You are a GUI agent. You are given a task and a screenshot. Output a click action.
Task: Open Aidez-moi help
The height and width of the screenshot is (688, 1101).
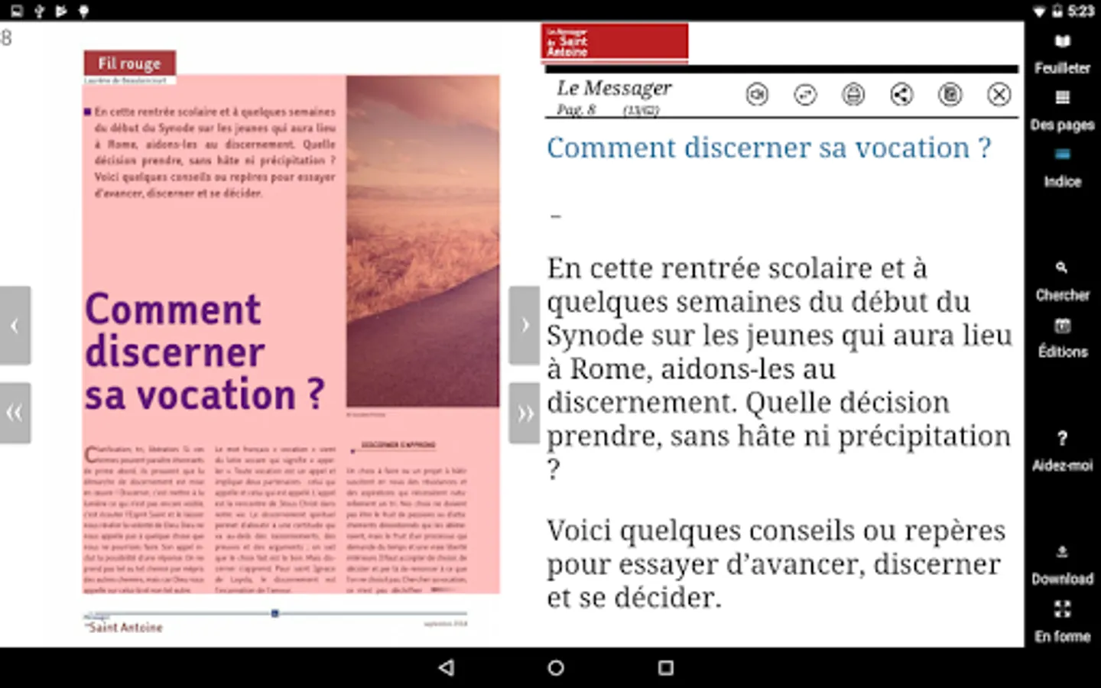pos(1062,452)
